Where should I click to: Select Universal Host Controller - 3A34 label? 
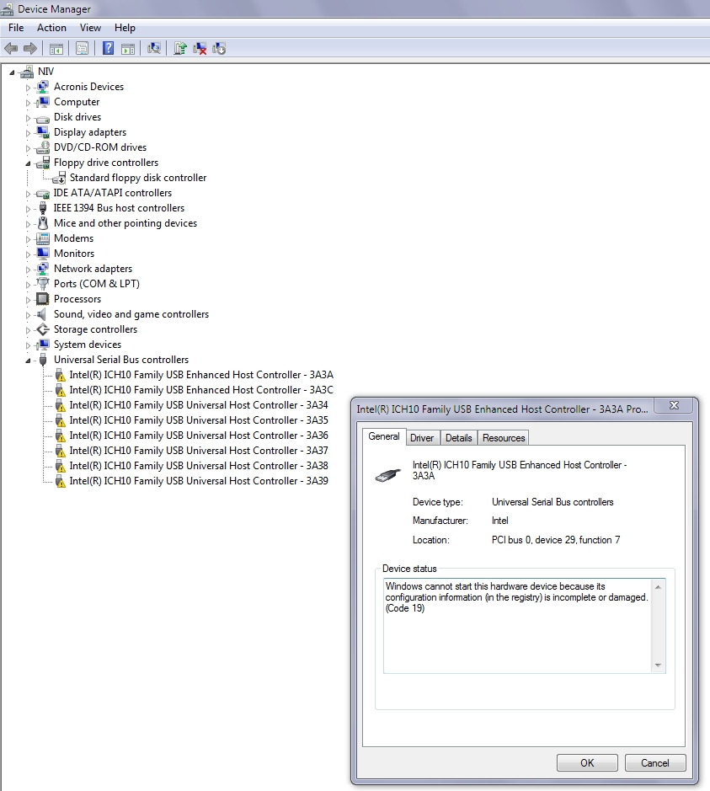tap(199, 405)
